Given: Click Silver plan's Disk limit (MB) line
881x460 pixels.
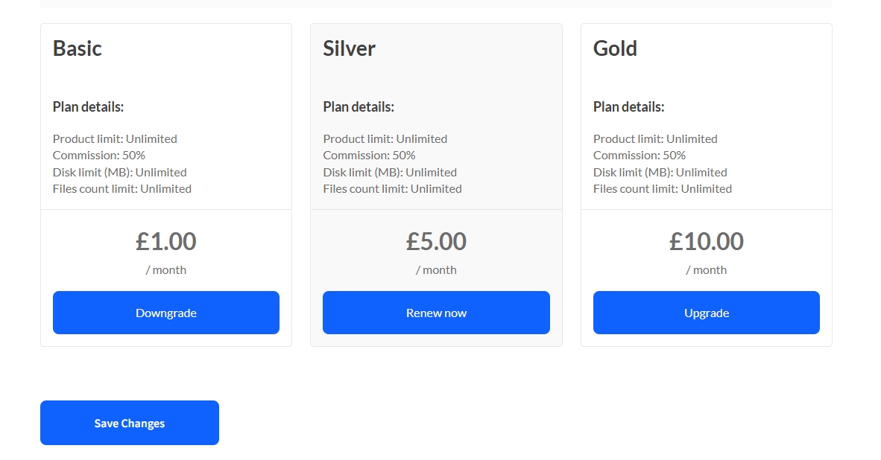Looking at the screenshot, I should point(390,172).
